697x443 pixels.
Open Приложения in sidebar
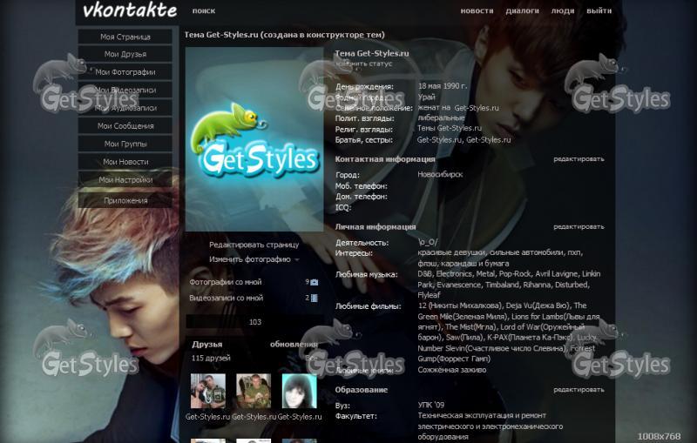pos(125,201)
